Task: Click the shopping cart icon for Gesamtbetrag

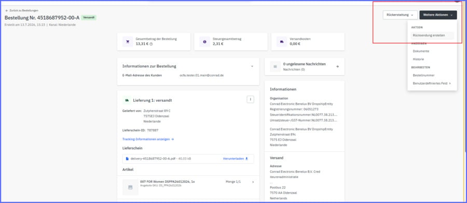Action: pos(128,42)
